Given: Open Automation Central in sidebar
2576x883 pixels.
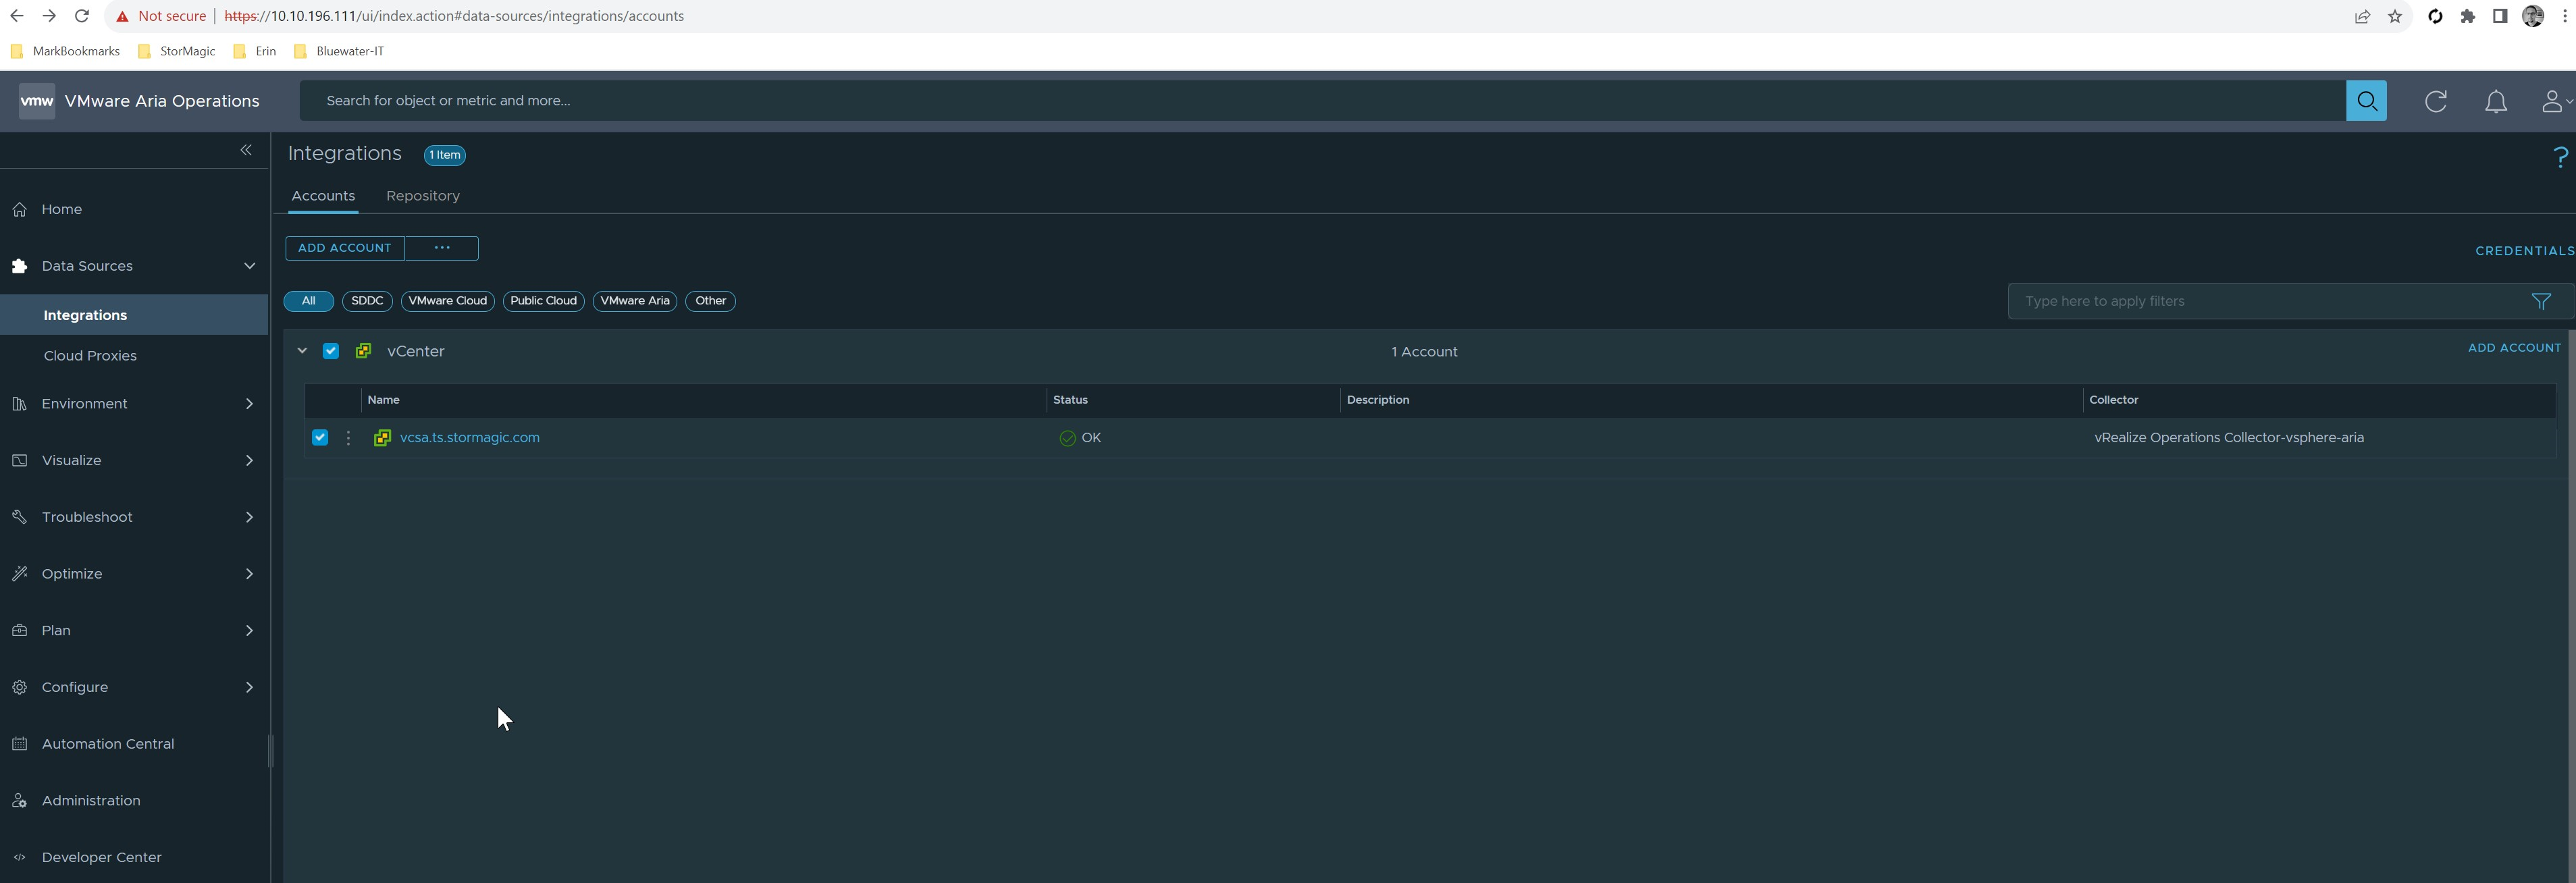Looking at the screenshot, I should (x=108, y=744).
